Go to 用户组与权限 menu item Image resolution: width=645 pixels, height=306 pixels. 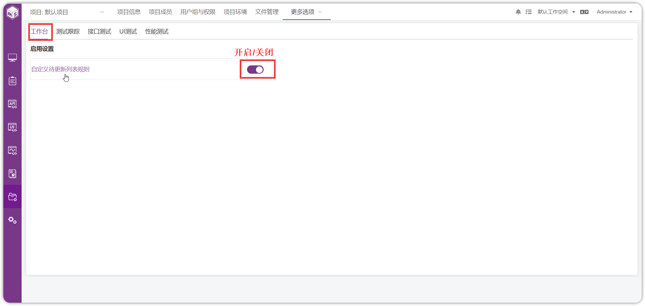point(198,12)
